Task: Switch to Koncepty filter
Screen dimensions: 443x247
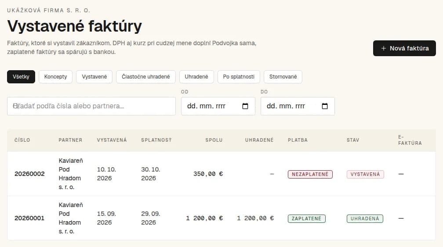Action: click(55, 77)
